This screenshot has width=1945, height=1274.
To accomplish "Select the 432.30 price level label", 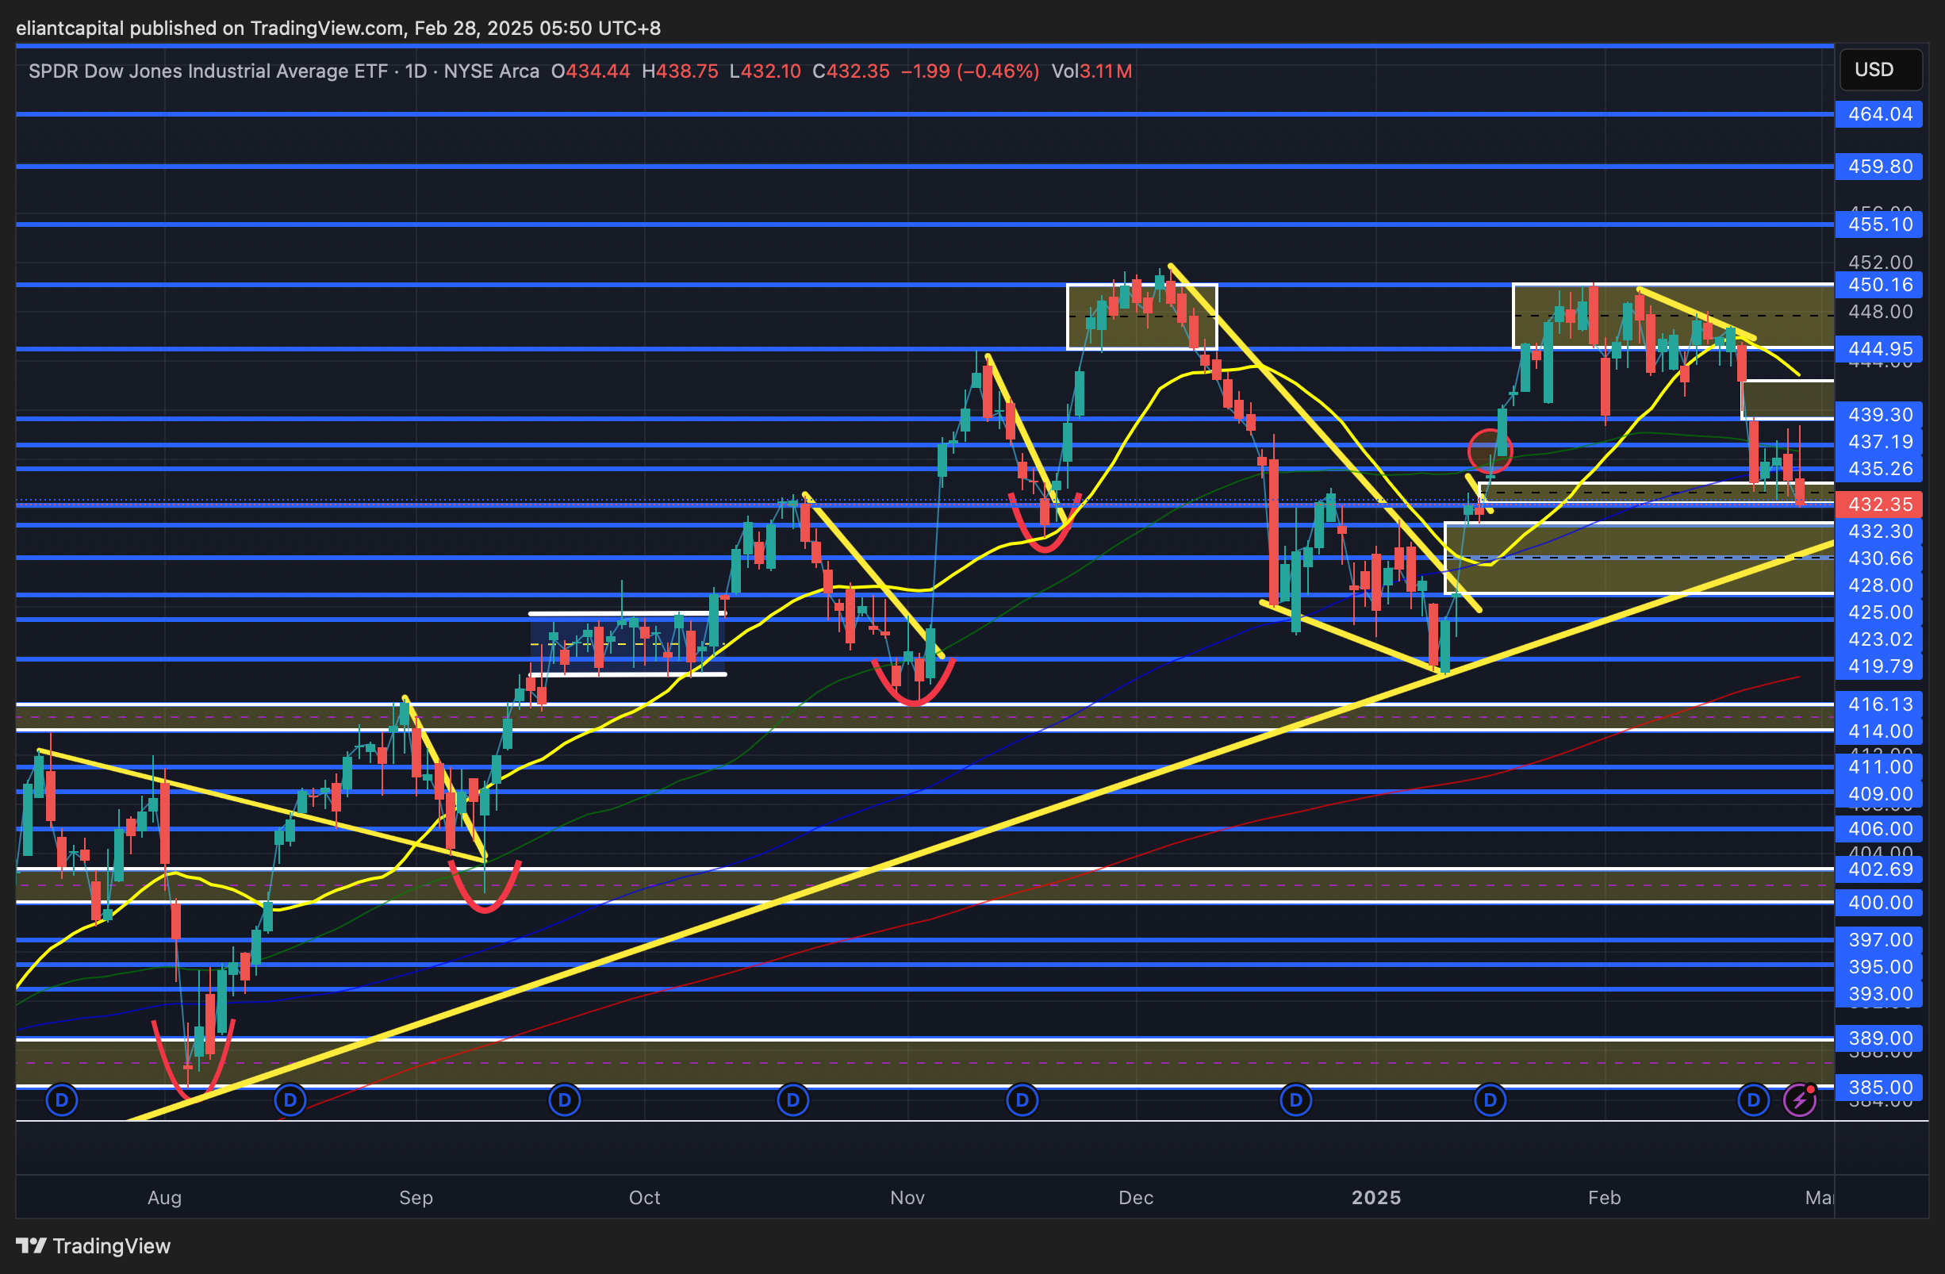I will [x=1878, y=531].
